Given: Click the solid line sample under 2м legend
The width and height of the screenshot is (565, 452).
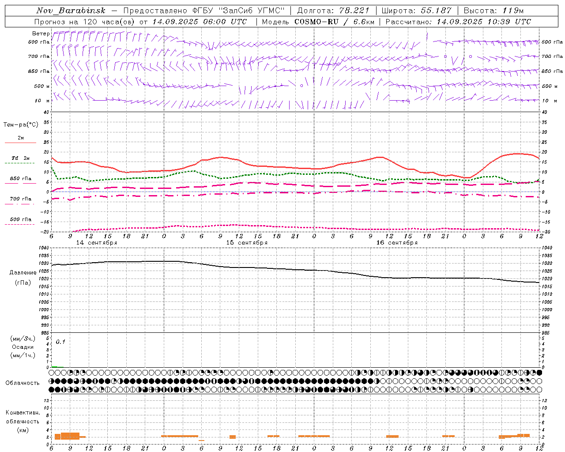Looking at the screenshot, I should coord(20,143).
